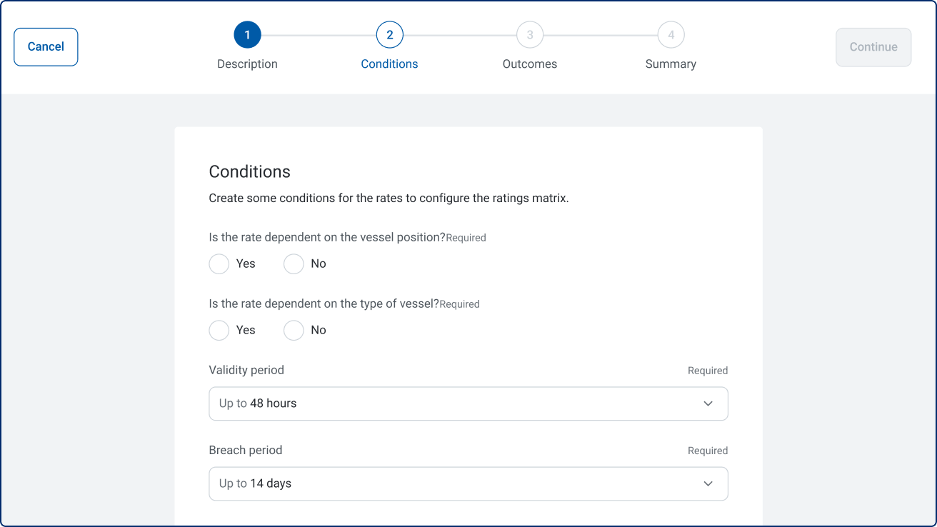The height and width of the screenshot is (527, 937).
Task: Jump to the Outcomes step label
Action: [x=530, y=64]
